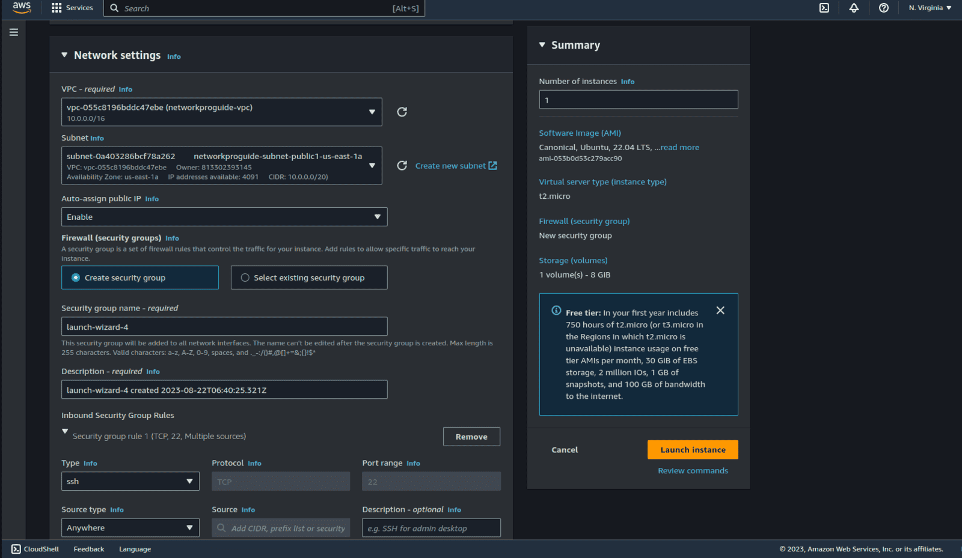Collapse the Network settings section

click(64, 55)
